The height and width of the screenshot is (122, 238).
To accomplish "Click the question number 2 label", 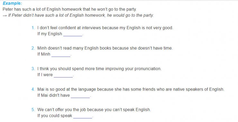I will (33, 48).
